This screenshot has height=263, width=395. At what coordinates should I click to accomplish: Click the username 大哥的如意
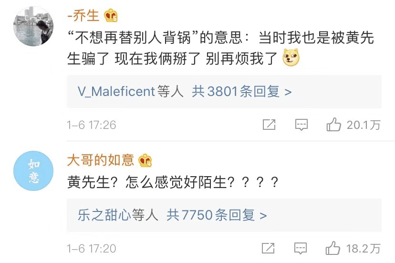click(100, 160)
